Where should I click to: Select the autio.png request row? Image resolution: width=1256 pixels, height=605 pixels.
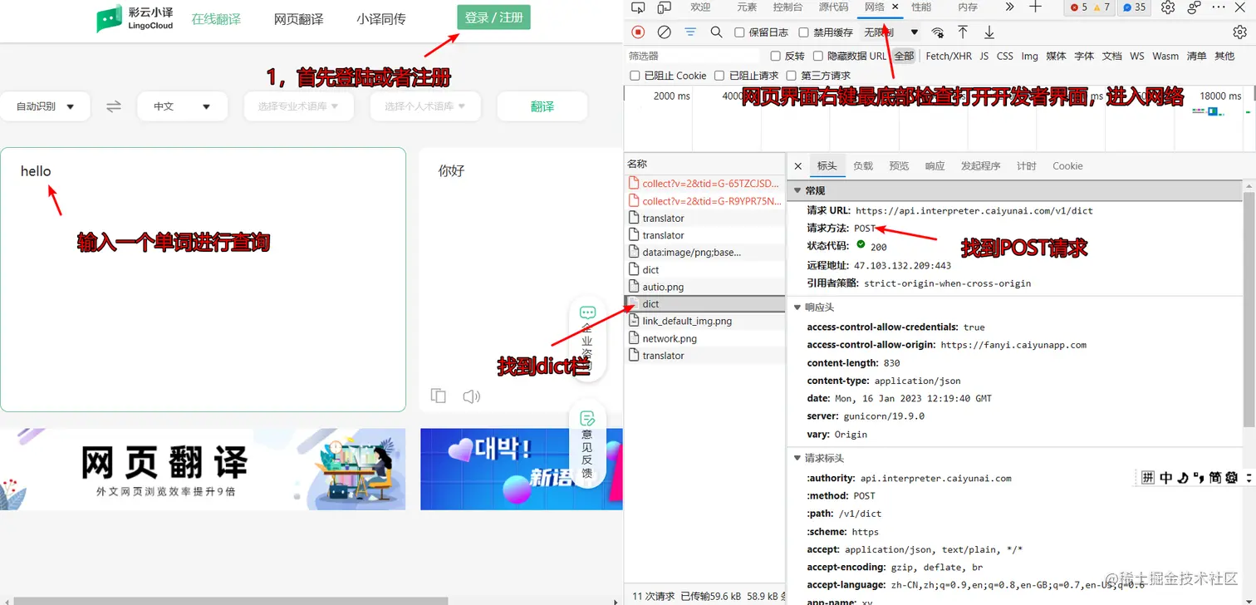click(705, 287)
